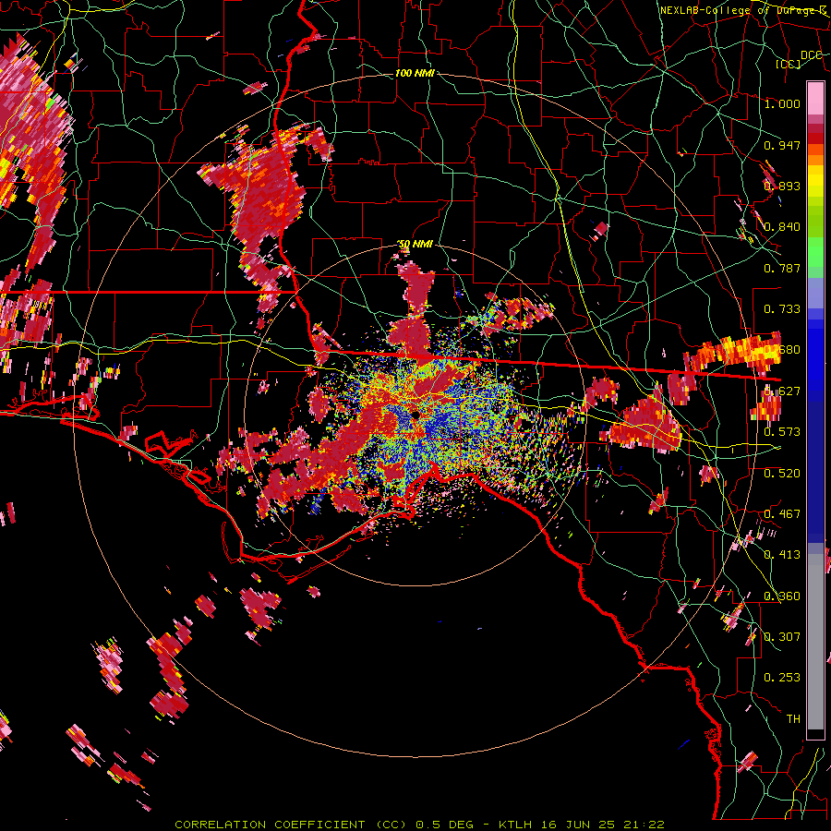
Task: Click the 1.000 value on the color scale
Action: (782, 103)
